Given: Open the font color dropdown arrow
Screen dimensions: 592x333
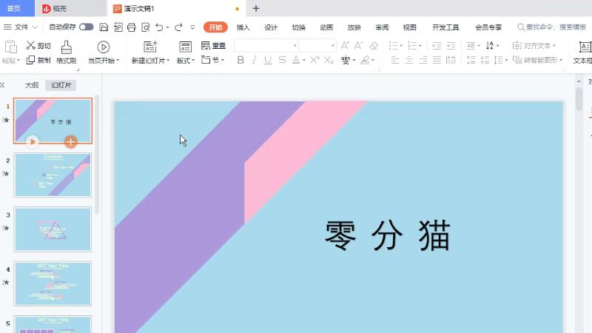Looking at the screenshot, I should pos(304,61).
